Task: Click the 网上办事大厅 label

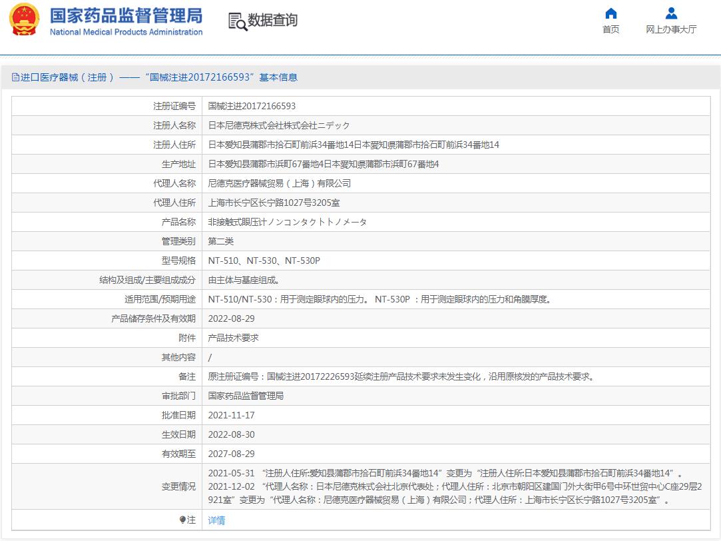Action: coord(671,29)
